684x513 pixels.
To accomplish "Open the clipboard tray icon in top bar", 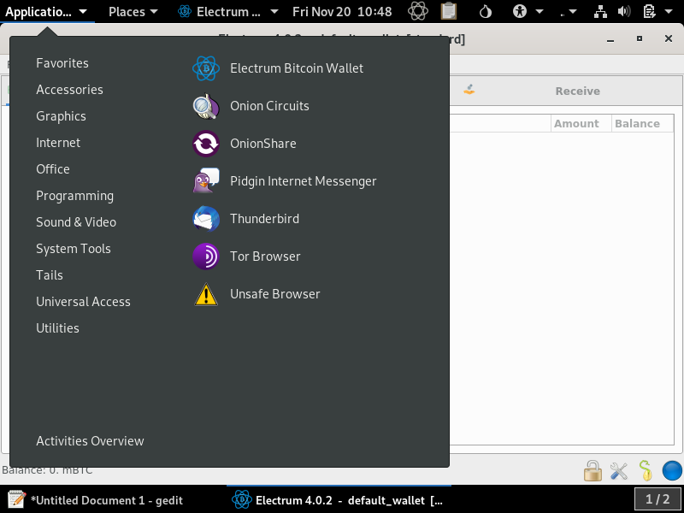I will click(448, 11).
